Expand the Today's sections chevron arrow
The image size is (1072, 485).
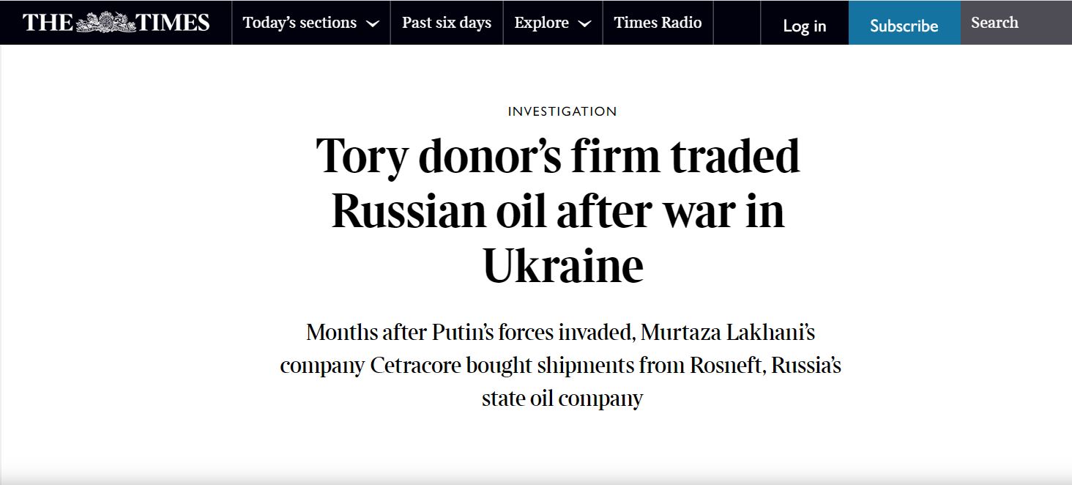pos(372,23)
